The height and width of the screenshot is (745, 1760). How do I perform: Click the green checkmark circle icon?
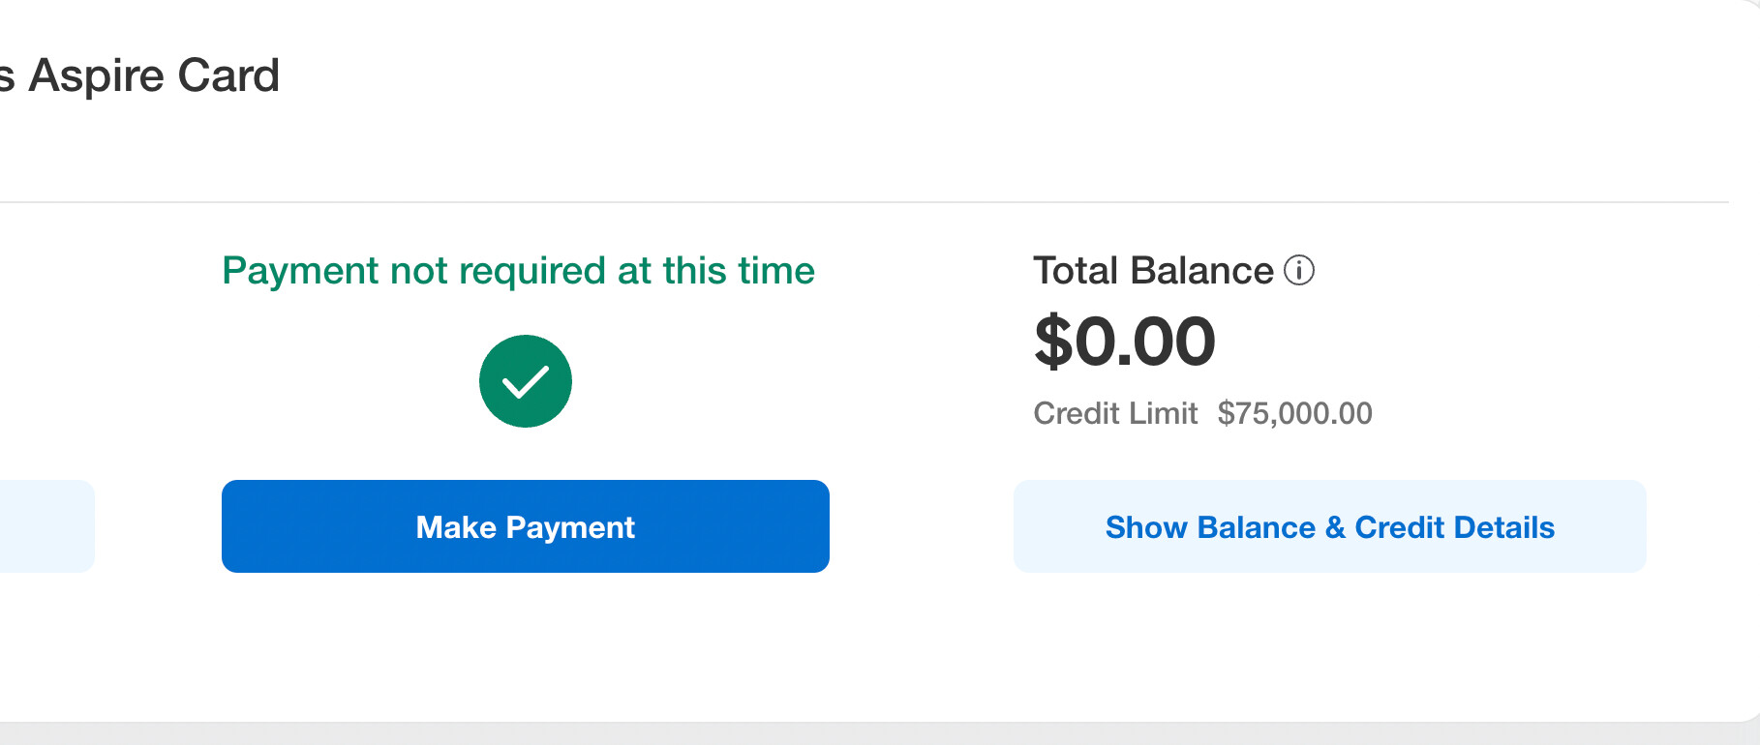[x=526, y=381]
